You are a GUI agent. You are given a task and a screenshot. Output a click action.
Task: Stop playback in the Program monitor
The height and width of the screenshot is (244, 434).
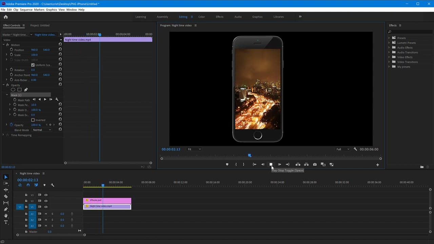pos(271,164)
